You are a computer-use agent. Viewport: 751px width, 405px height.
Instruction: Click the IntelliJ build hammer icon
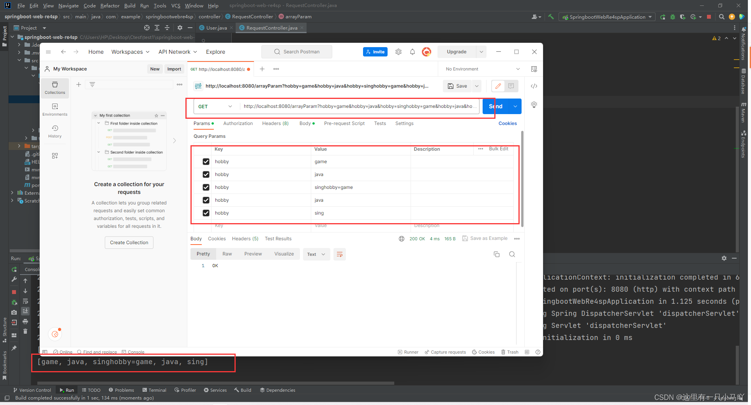551,17
